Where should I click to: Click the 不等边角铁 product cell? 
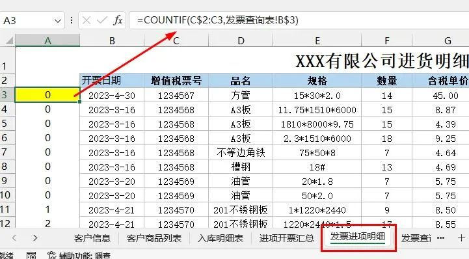pyautogui.click(x=241, y=153)
